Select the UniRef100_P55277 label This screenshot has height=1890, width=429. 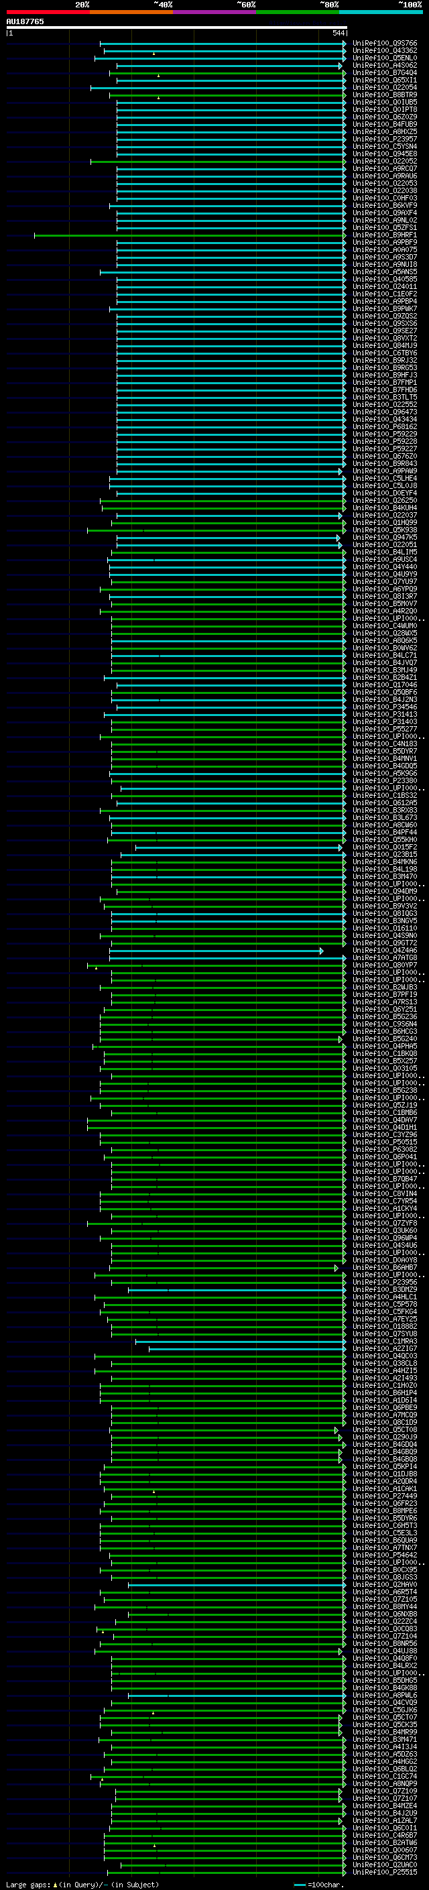(x=384, y=729)
